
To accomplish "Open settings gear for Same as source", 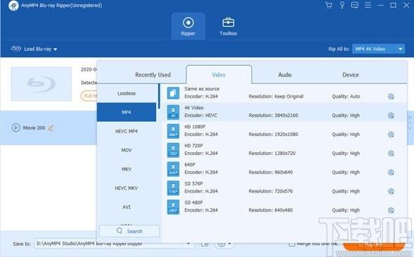I will pos(391,96).
